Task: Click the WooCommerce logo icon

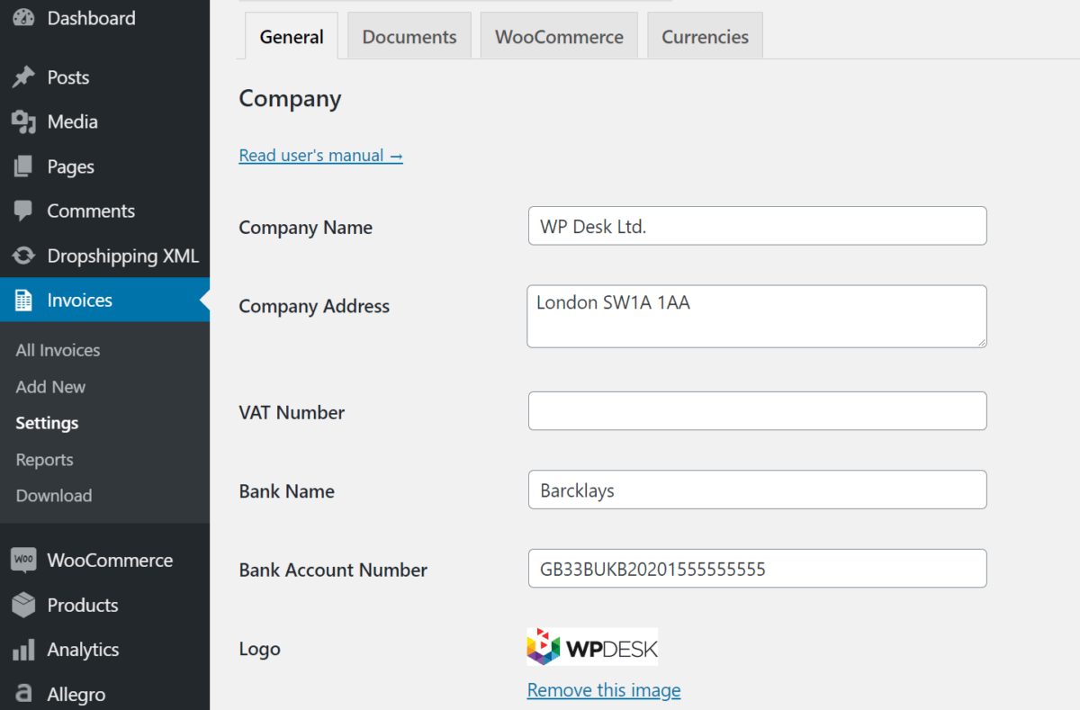Action: pyautogui.click(x=22, y=560)
